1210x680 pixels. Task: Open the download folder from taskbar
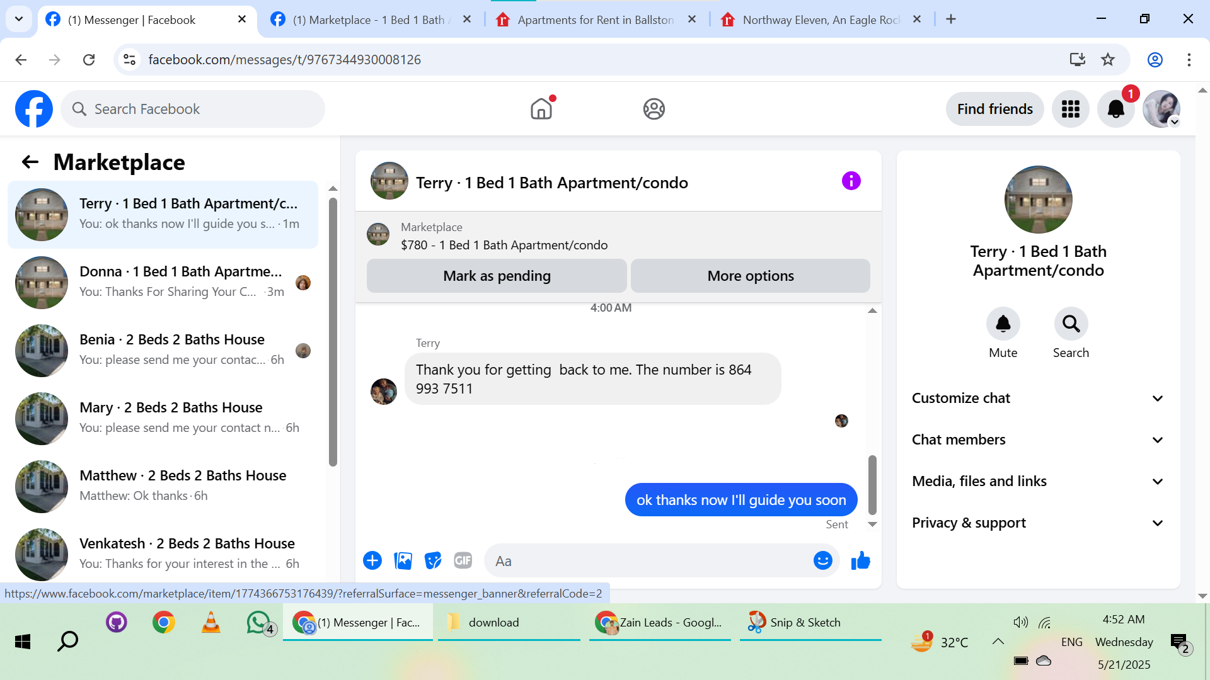pyautogui.click(x=509, y=623)
